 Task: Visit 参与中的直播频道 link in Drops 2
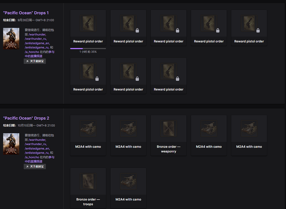point(33,162)
